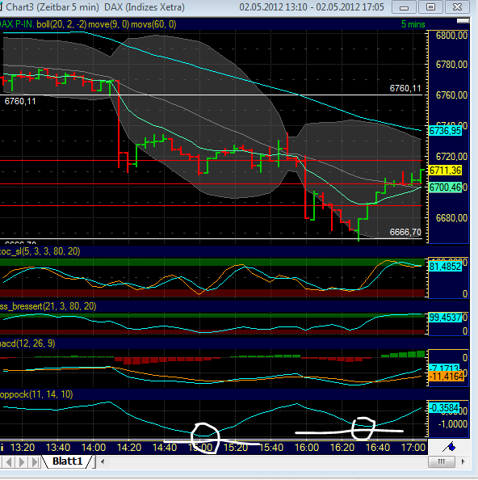Click the '6666,70' low price label
478x480 pixels.
click(405, 233)
